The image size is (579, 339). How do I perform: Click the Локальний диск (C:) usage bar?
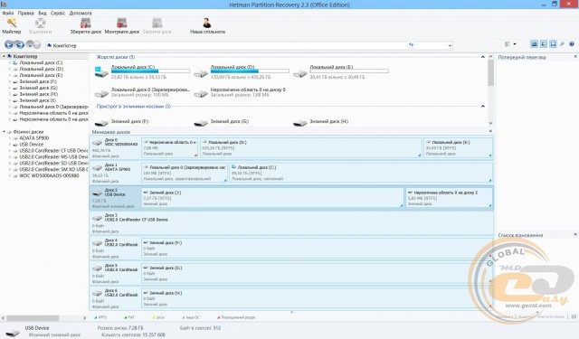click(151, 71)
